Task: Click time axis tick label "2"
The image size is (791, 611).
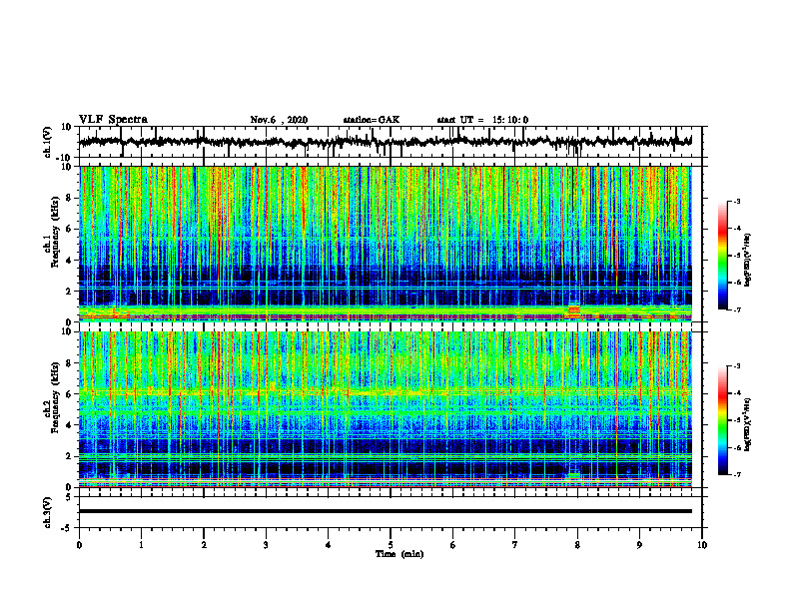Action: click(x=204, y=545)
